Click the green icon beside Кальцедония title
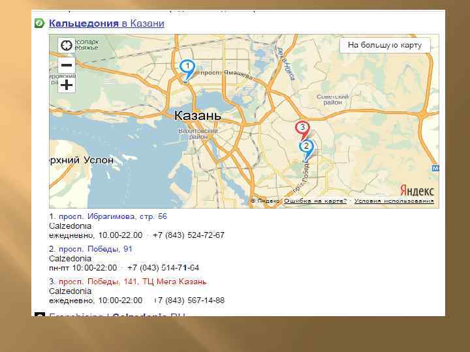470x352 pixels. tap(39, 23)
